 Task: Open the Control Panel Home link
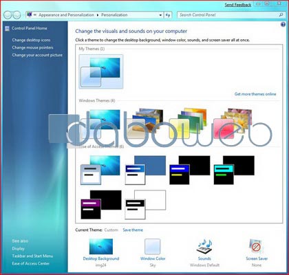30,28
